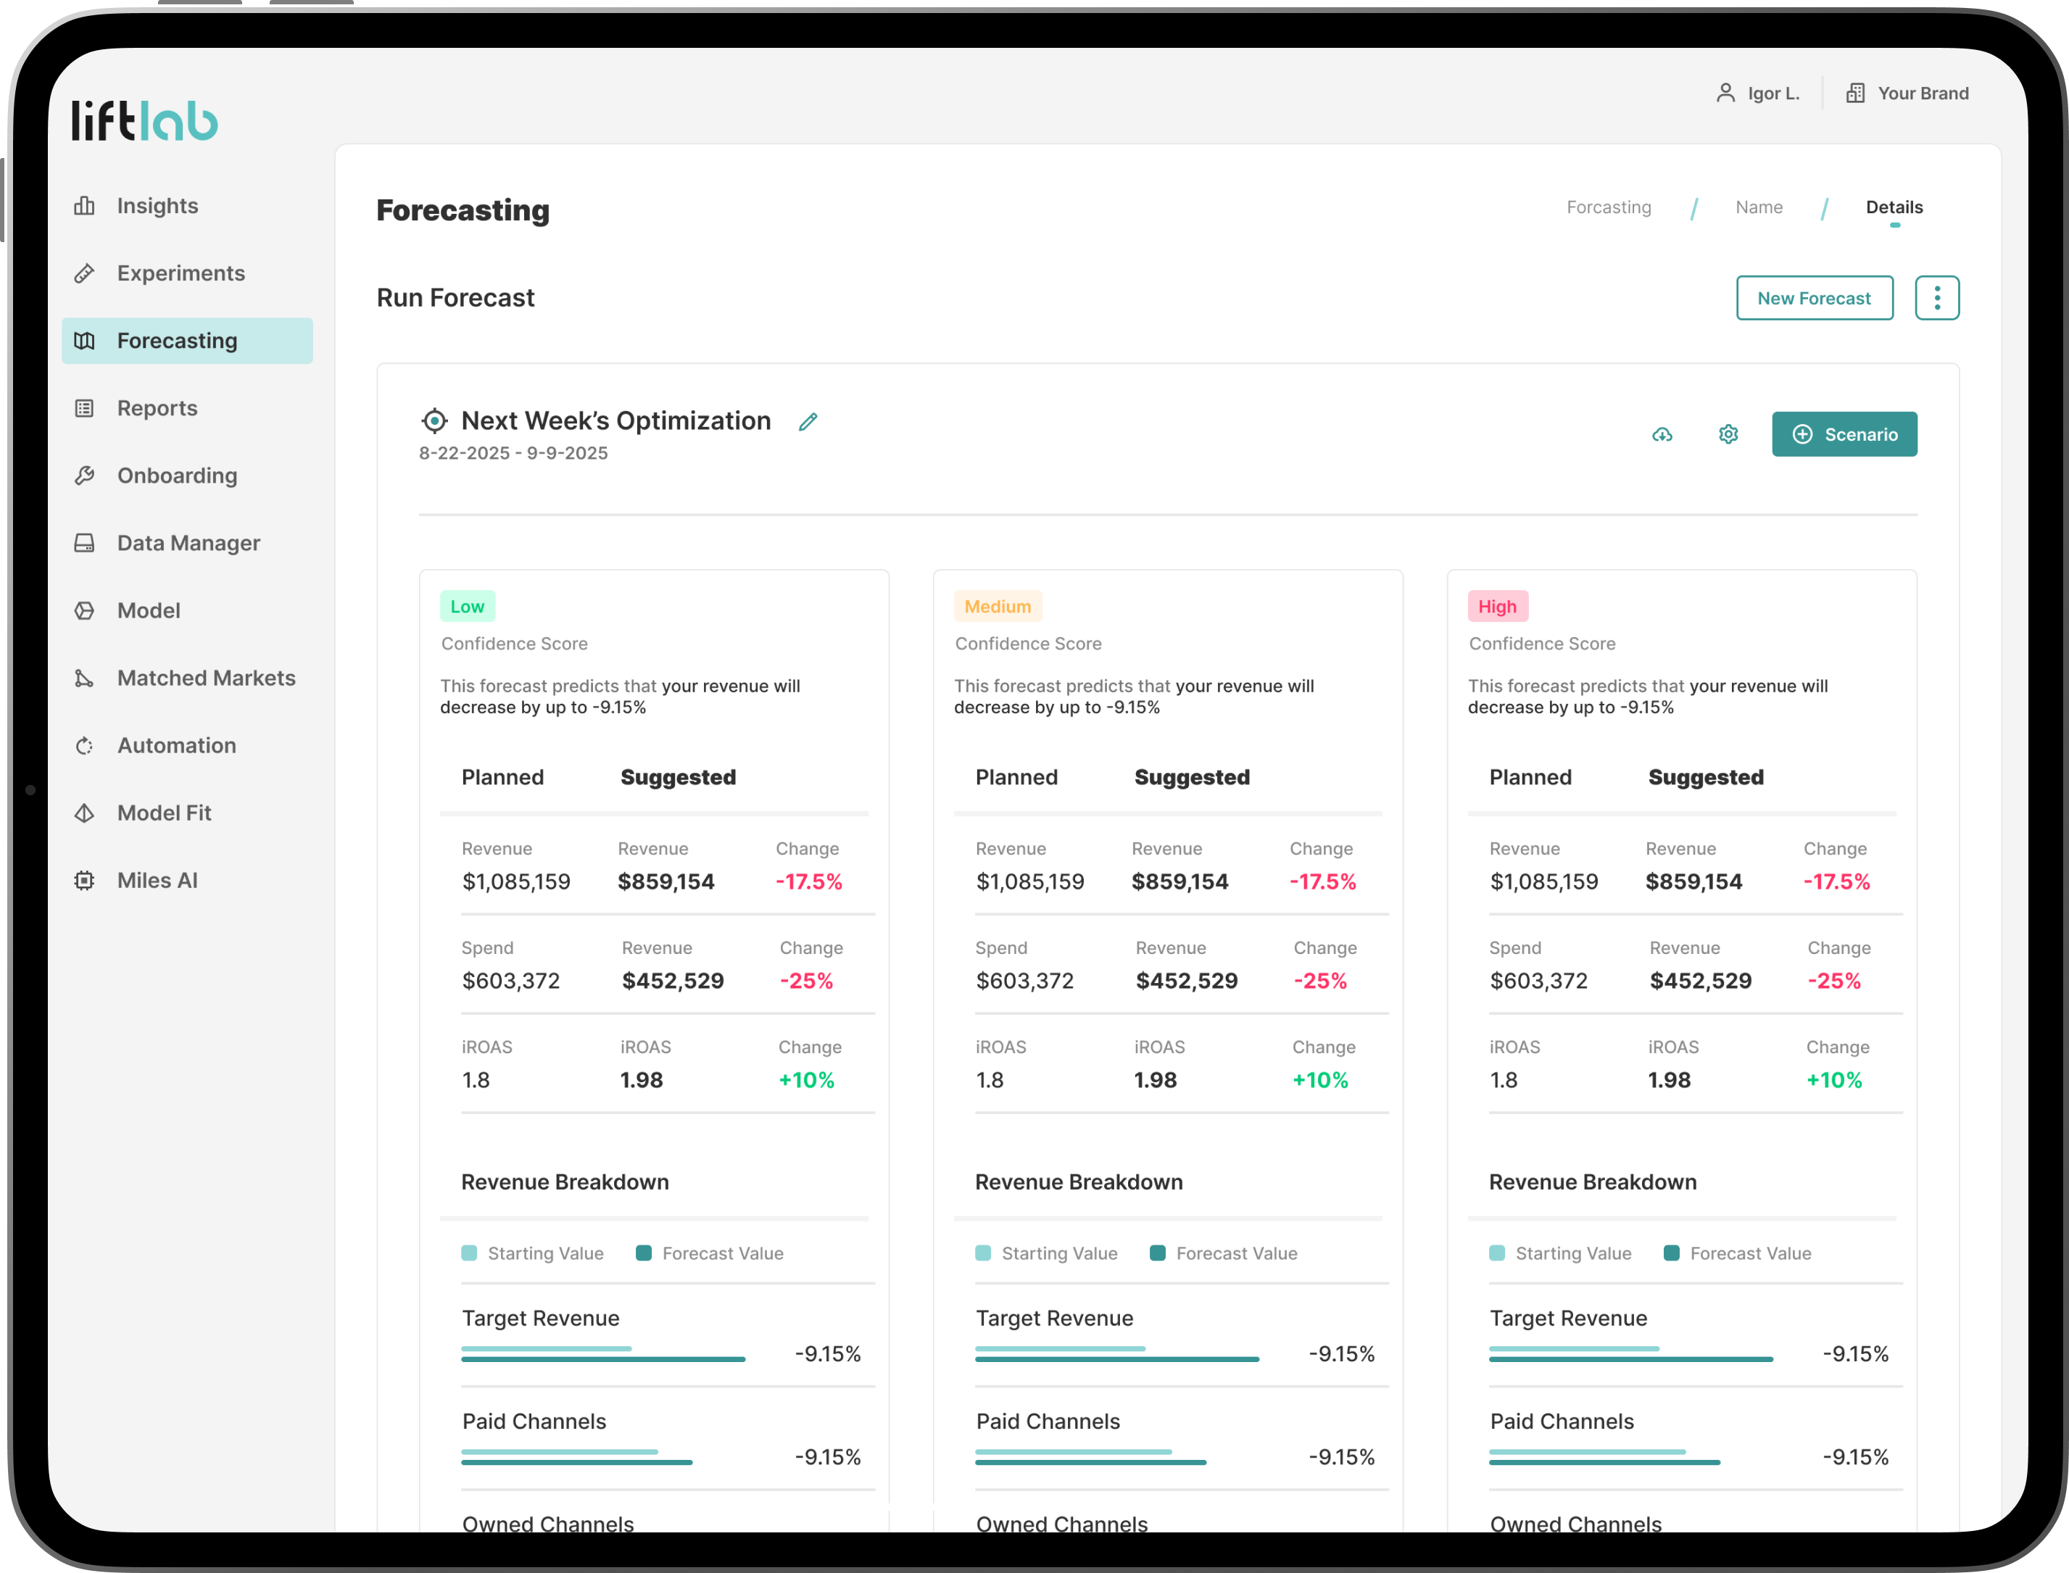
Task: Click the Insights bar chart sidebar icon
Action: 84,206
